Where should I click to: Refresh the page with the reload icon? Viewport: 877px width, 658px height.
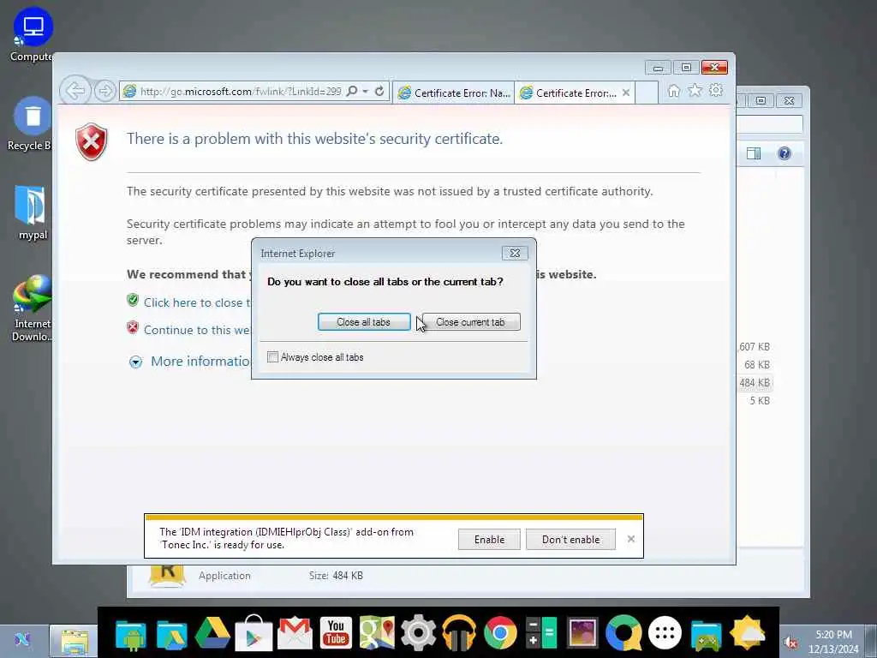pyautogui.click(x=379, y=91)
